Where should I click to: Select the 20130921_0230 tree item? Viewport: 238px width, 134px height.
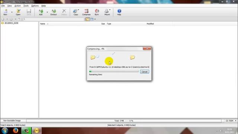point(12,23)
